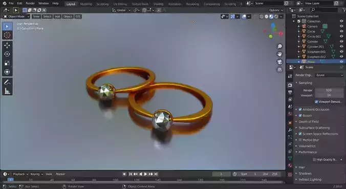The width and height of the screenshot is (346, 189).
Task: Open the File menu
Action: coord(11,3)
